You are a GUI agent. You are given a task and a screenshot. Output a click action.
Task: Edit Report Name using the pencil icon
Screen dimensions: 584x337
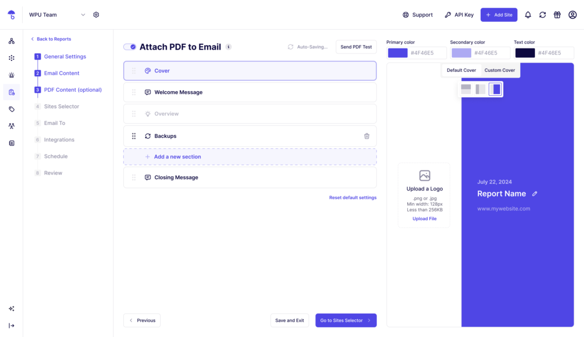coord(534,194)
